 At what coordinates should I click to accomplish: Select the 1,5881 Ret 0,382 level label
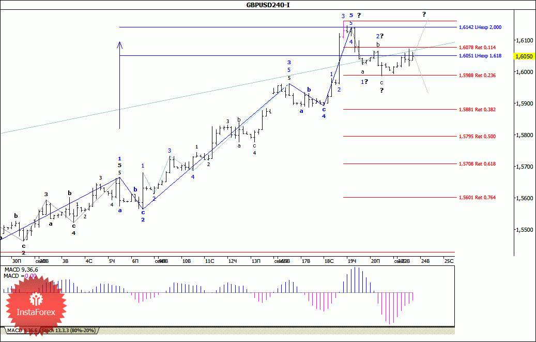(477, 110)
